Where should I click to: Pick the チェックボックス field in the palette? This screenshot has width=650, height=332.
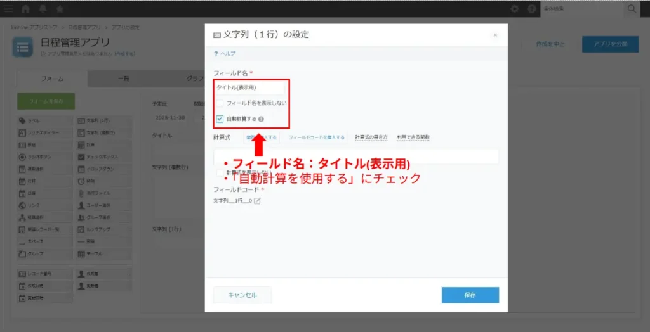tap(103, 157)
